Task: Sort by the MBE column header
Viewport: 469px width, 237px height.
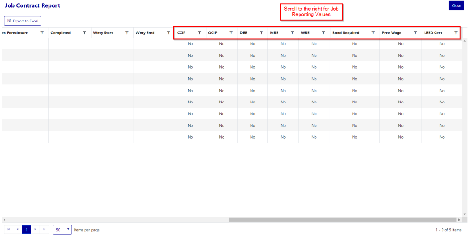Action: coord(274,33)
